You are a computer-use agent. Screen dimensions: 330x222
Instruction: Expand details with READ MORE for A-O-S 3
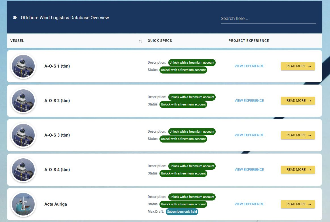(x=298, y=135)
